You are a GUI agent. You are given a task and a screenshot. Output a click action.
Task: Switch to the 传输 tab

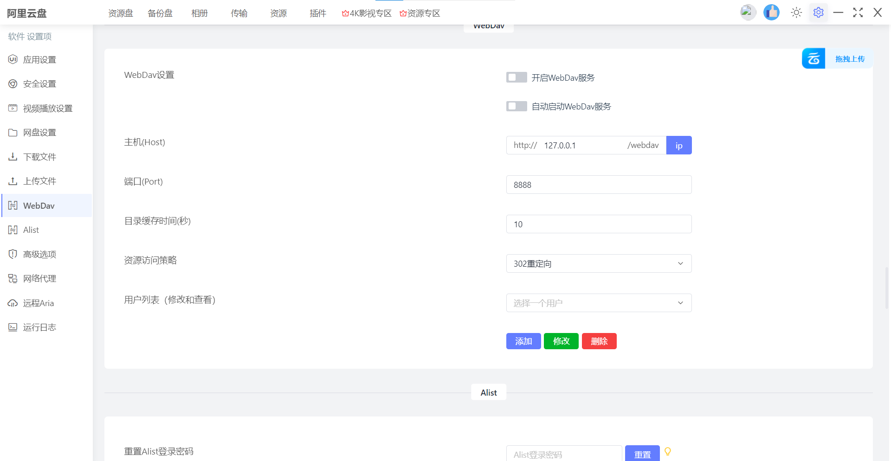click(x=239, y=13)
